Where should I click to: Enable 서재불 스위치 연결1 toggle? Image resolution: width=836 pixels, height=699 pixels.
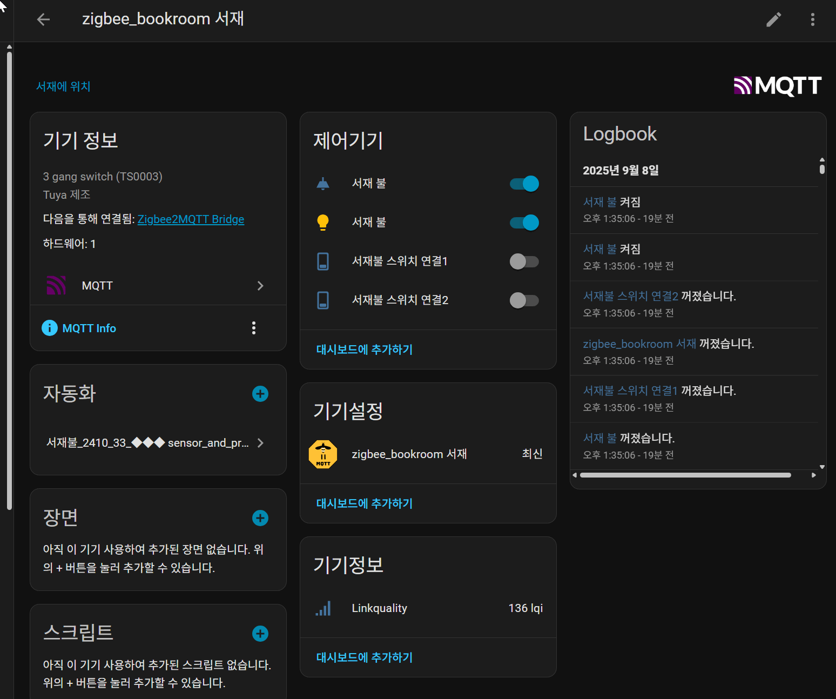coord(524,261)
